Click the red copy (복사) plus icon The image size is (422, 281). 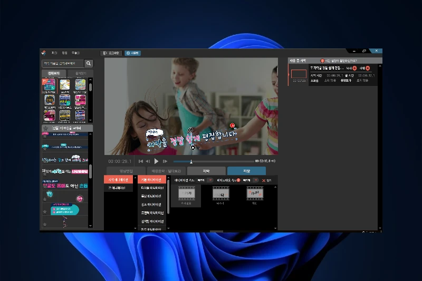tap(354, 68)
